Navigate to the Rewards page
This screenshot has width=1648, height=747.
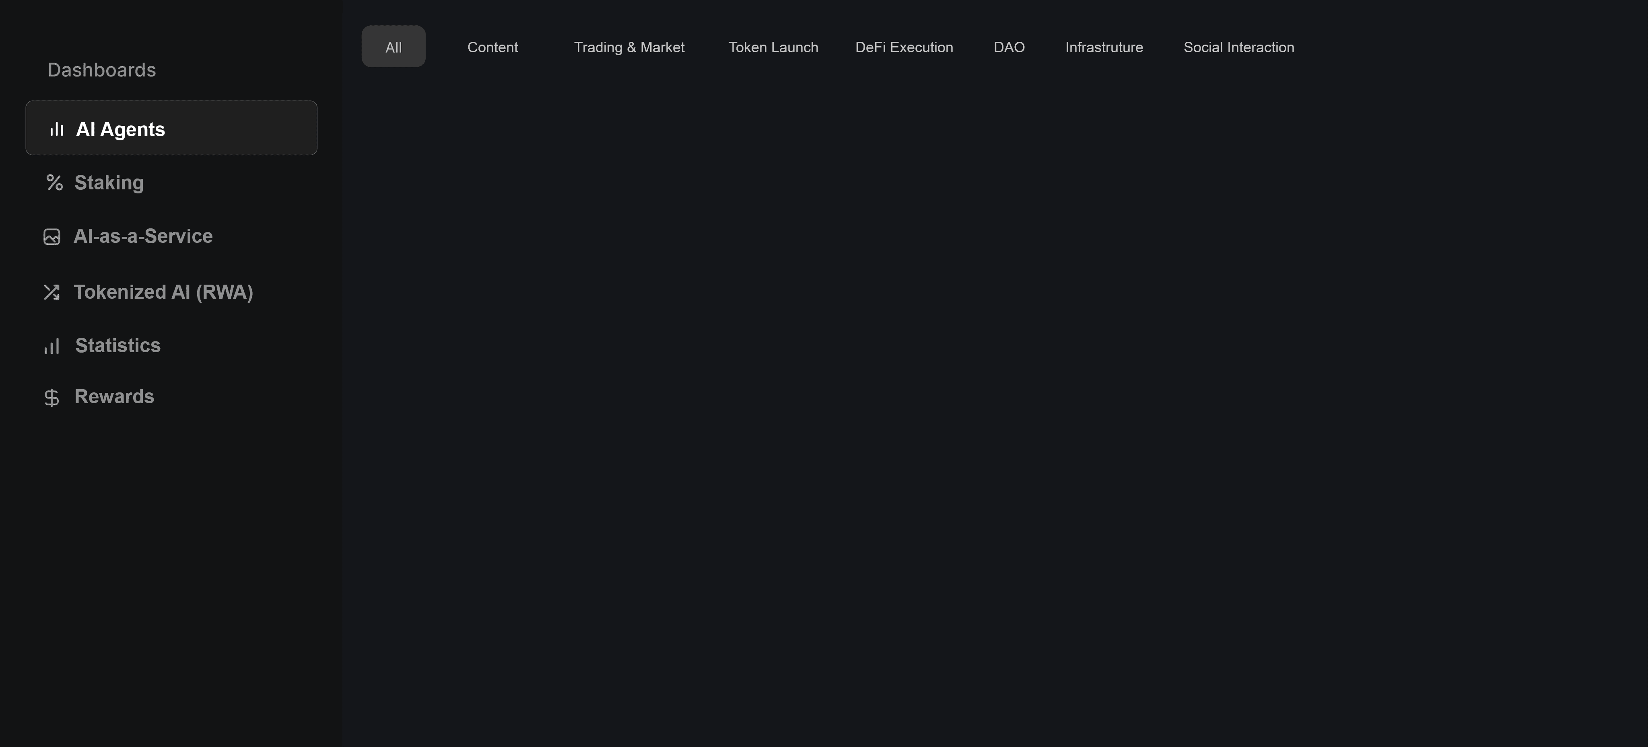(115, 397)
